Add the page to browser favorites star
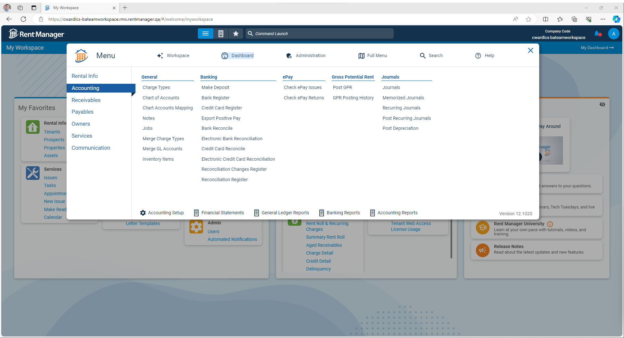 click(x=528, y=19)
